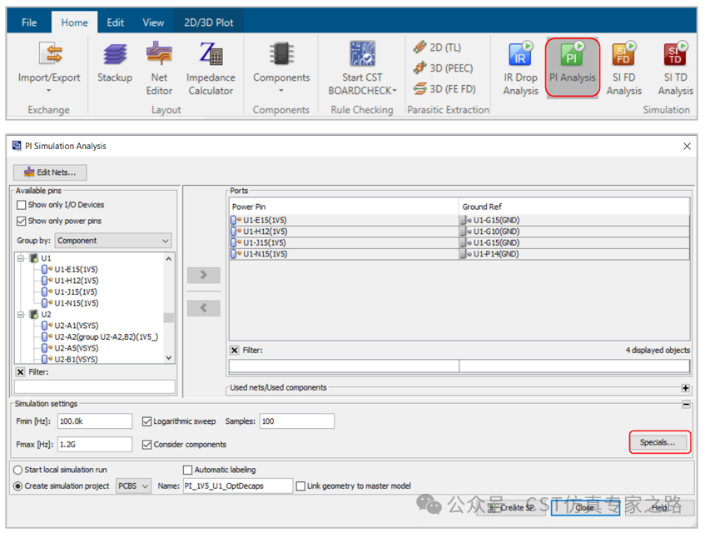Expand Used nets/Used components section
The width and height of the screenshot is (705, 533).
click(x=685, y=388)
